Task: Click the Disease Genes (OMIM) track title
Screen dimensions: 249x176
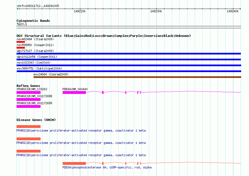Action: click(36, 120)
